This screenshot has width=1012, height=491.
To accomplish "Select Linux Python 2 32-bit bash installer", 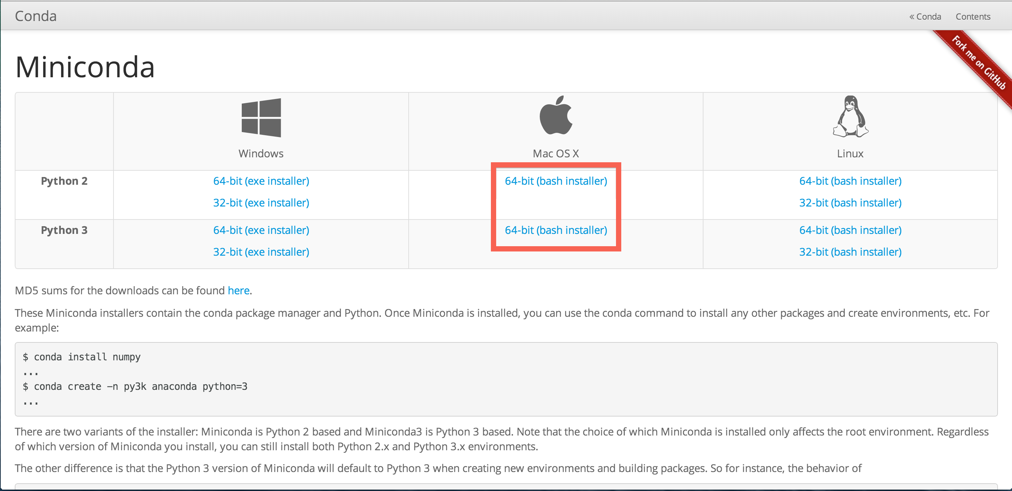I will (850, 203).
